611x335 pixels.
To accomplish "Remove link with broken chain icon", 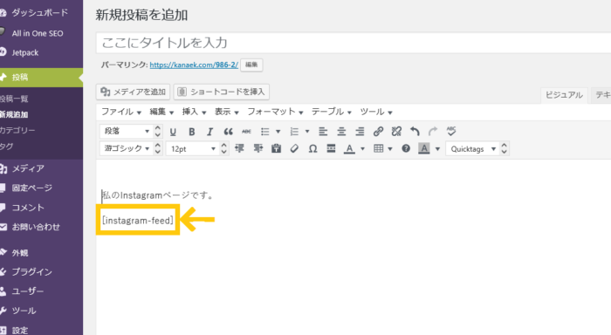I will [x=396, y=131].
